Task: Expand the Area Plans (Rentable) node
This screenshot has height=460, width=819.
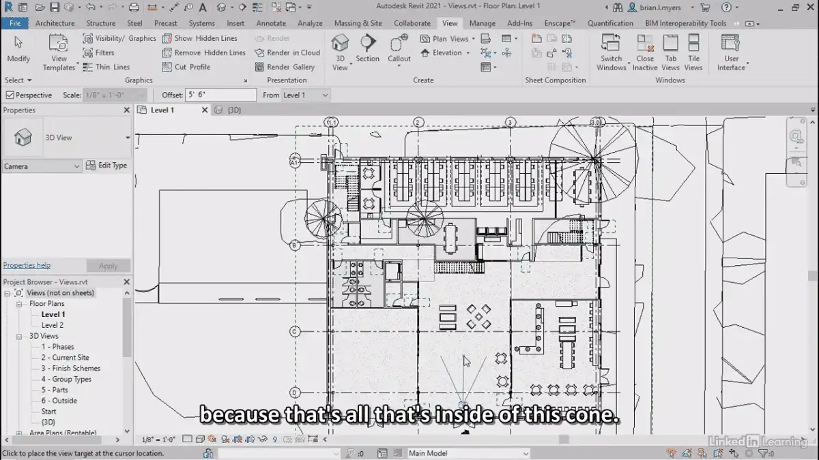Action: click(20, 433)
